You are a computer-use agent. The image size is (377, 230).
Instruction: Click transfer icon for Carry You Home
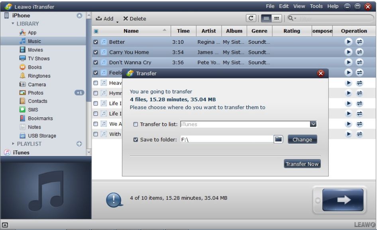click(359, 52)
